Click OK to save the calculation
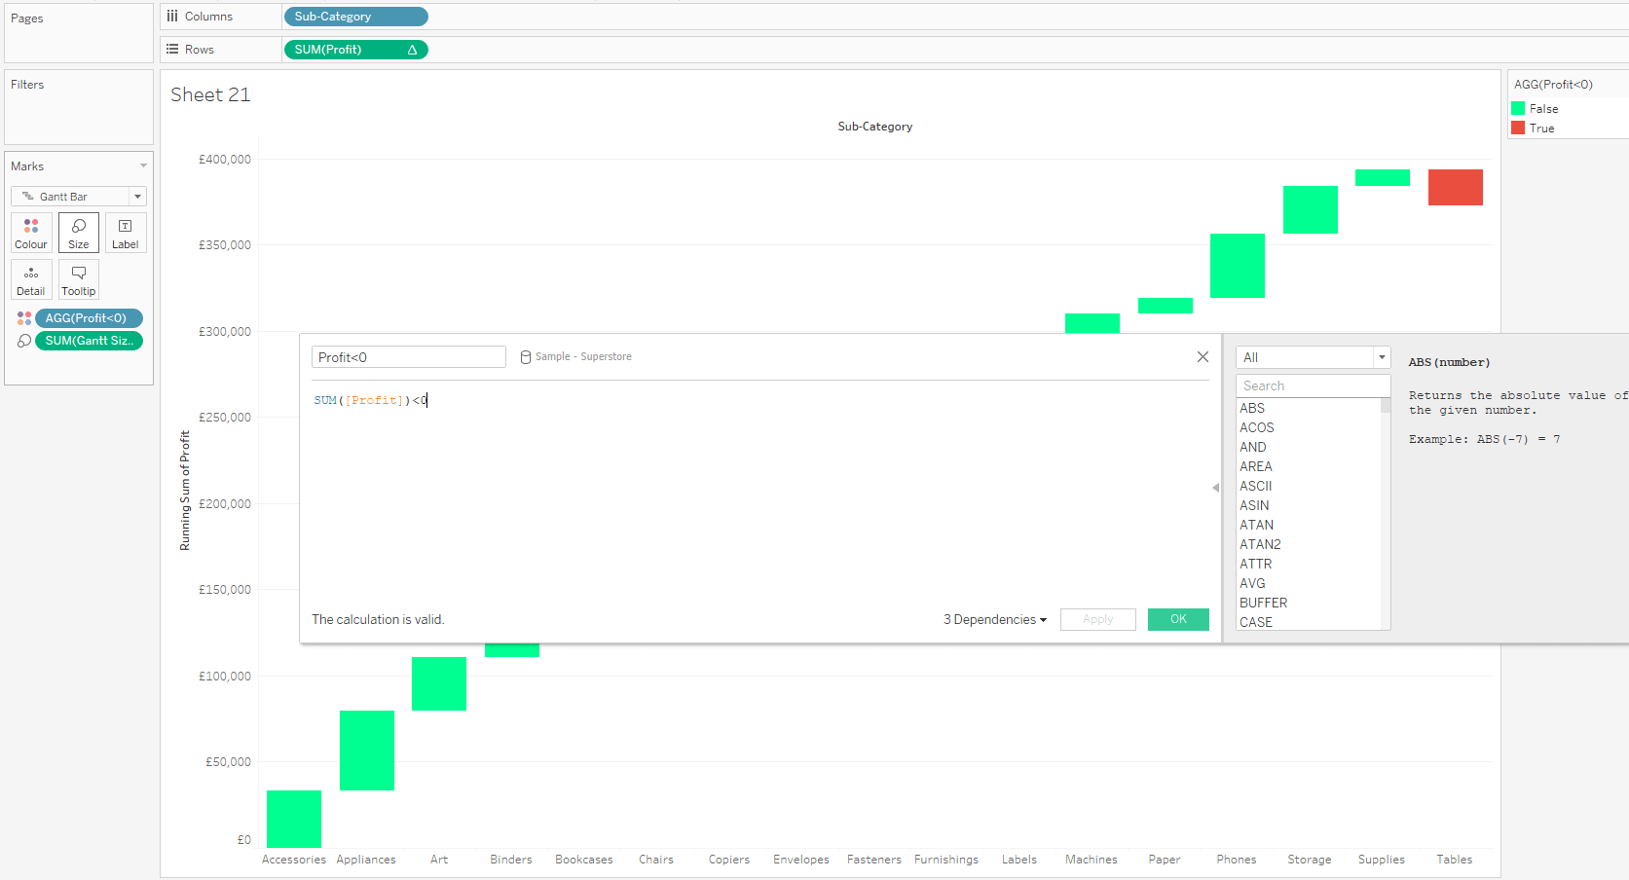Image resolution: width=1629 pixels, height=880 pixels. [1177, 619]
